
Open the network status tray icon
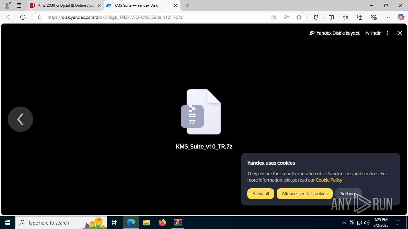[x=359, y=223]
